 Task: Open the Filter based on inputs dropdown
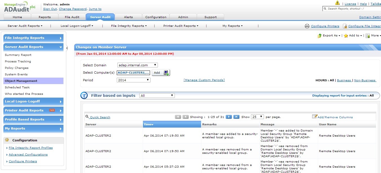(157, 96)
